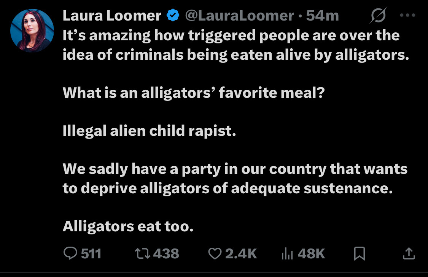
Task: Bookmark this post
Action: click(x=359, y=253)
